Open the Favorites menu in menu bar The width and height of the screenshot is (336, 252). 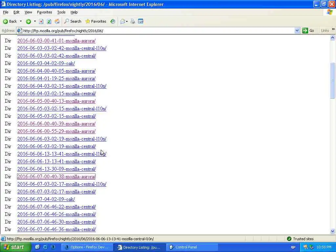(x=44, y=12)
